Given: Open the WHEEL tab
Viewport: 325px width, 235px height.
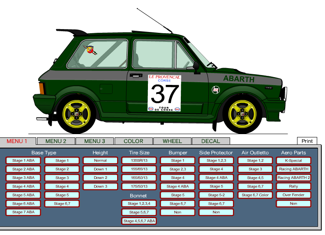Looking at the screenshot, I should [172, 141].
